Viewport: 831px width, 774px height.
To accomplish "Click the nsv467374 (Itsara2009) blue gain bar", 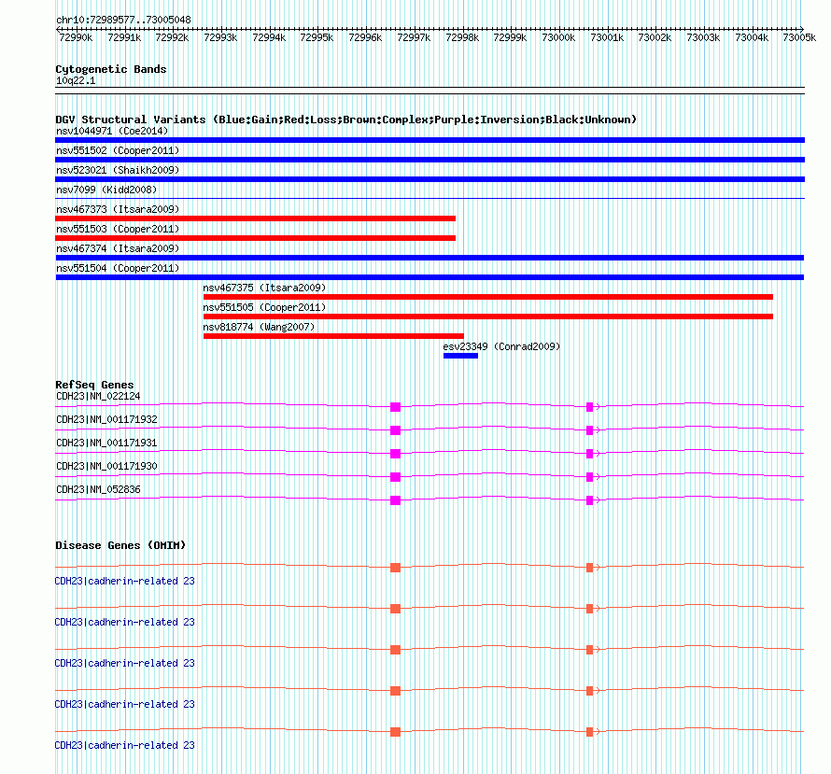I will point(430,258).
